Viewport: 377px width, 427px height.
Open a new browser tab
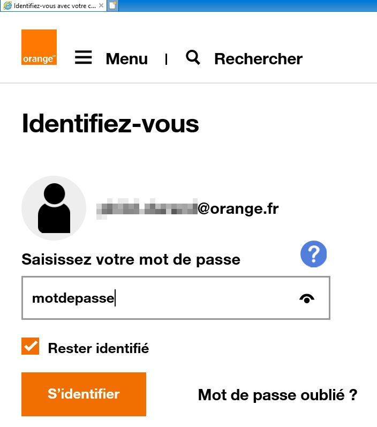click(112, 5)
